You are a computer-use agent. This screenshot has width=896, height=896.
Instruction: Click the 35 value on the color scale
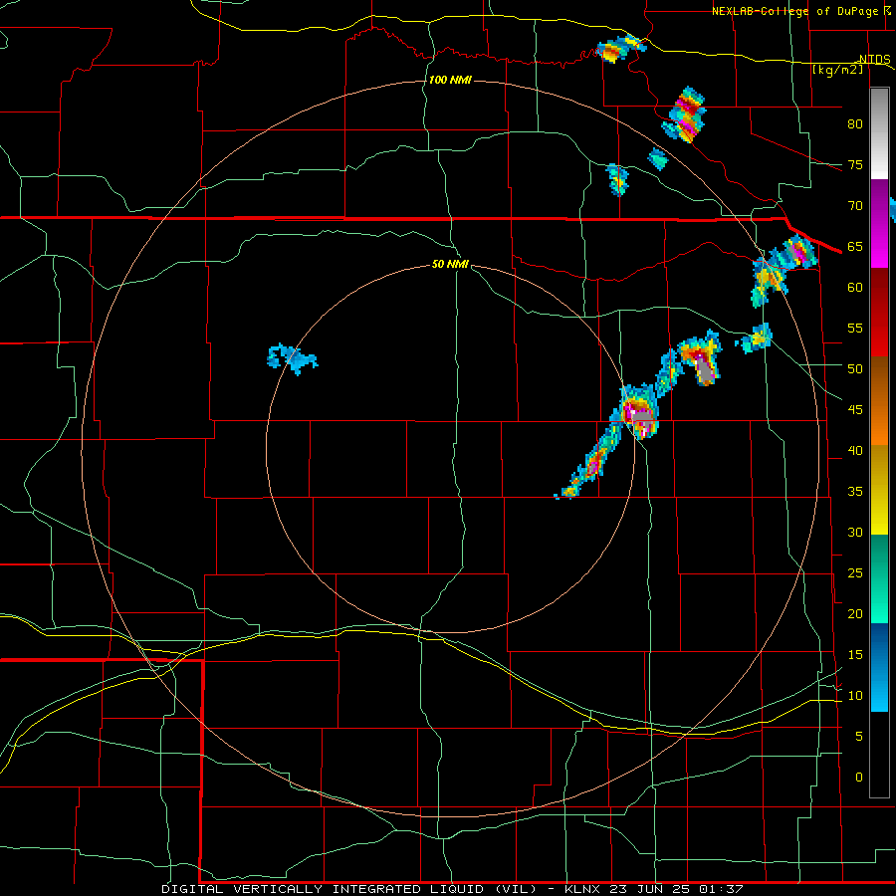[855, 492]
